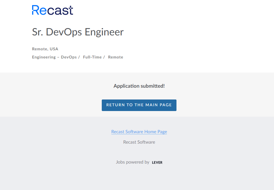Click the word USA in location line
The image size is (274, 190).
coord(54,49)
